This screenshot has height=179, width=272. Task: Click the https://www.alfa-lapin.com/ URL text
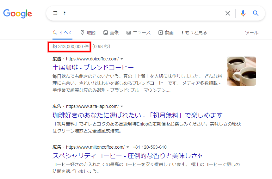pyautogui.click(x=92, y=106)
